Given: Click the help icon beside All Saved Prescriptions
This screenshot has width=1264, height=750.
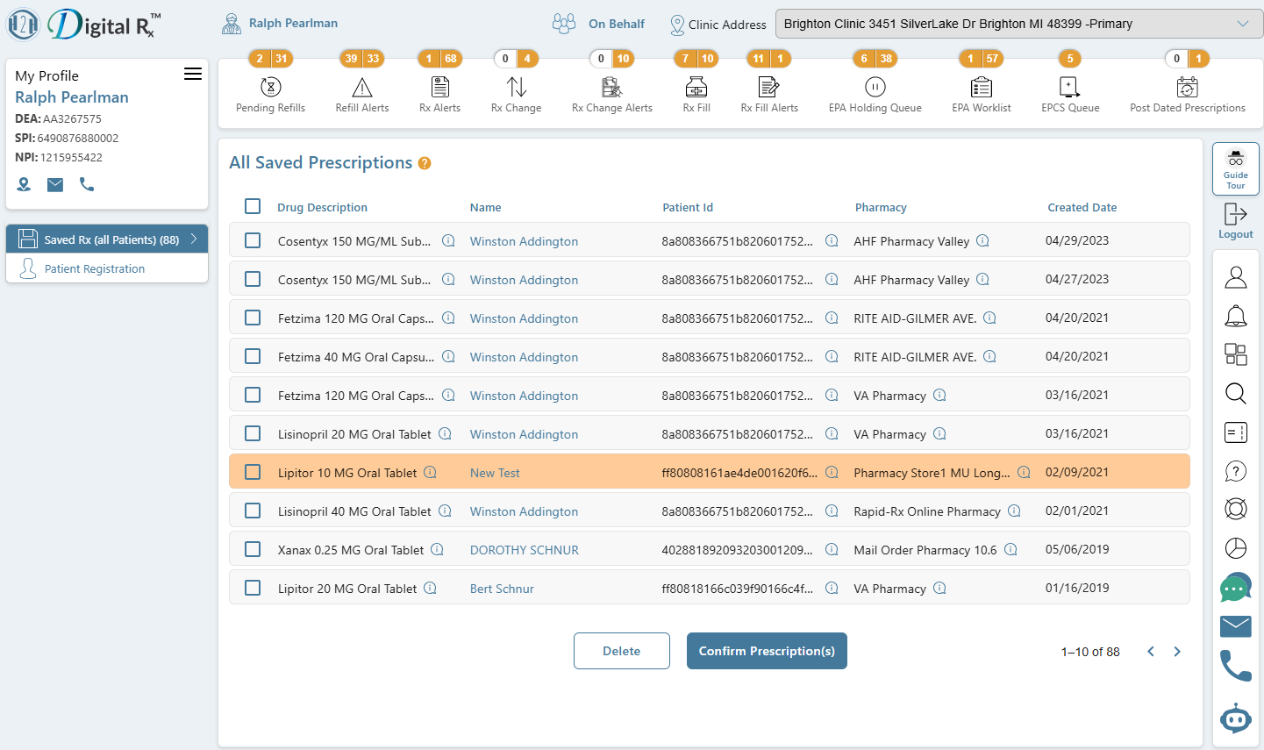Looking at the screenshot, I should point(425,163).
